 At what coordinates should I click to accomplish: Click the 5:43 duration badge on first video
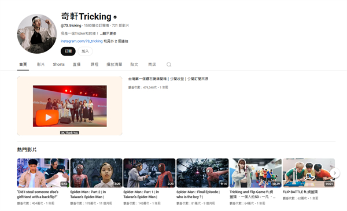(64, 184)
